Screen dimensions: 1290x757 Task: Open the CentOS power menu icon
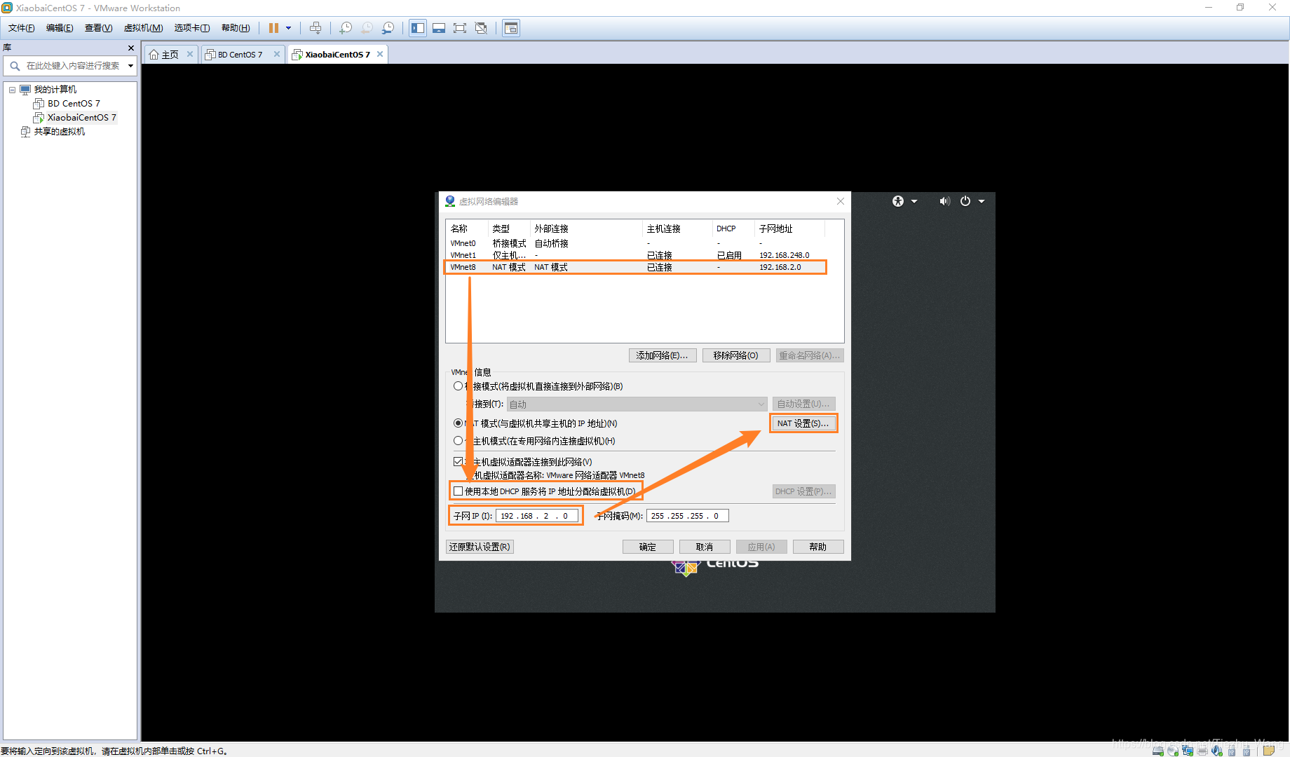tap(965, 201)
